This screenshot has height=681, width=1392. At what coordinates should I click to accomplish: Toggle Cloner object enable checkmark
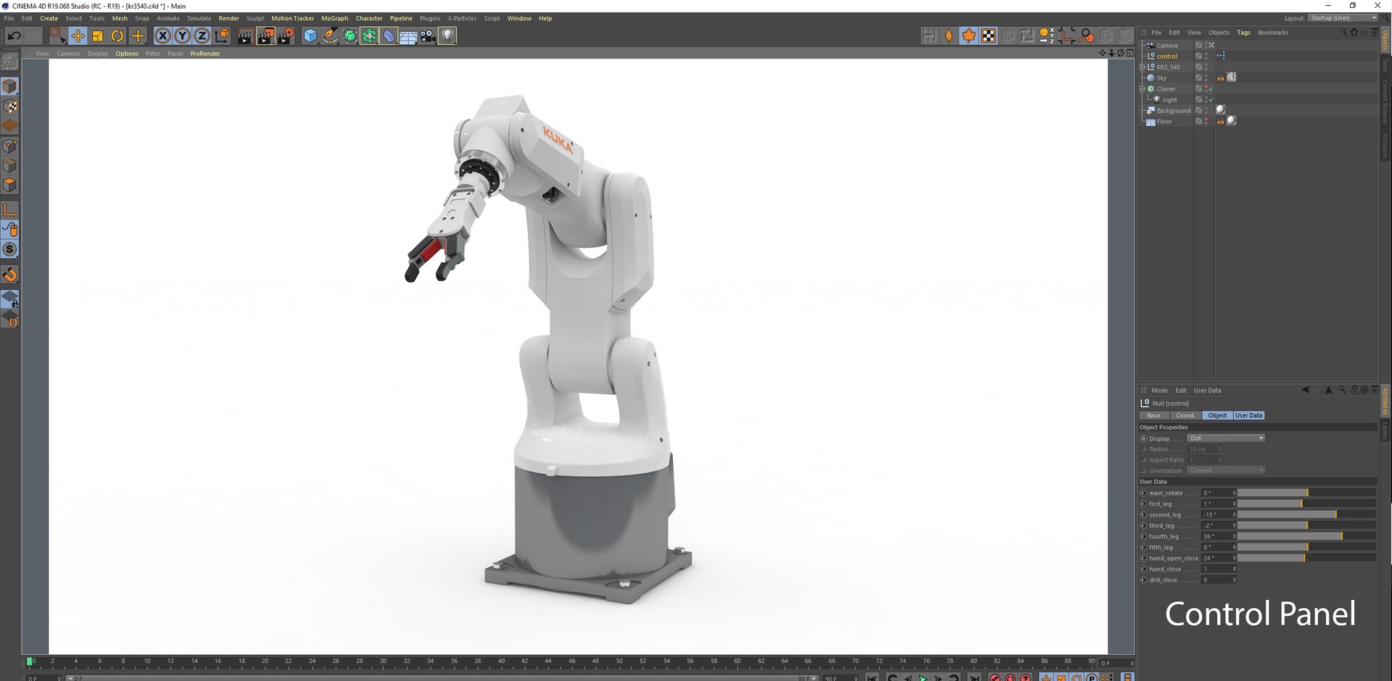click(x=1211, y=89)
